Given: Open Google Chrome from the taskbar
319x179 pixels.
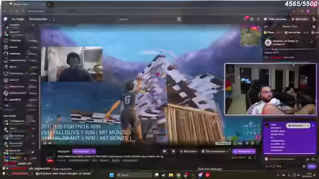Looking at the screenshot, I should point(178,175).
